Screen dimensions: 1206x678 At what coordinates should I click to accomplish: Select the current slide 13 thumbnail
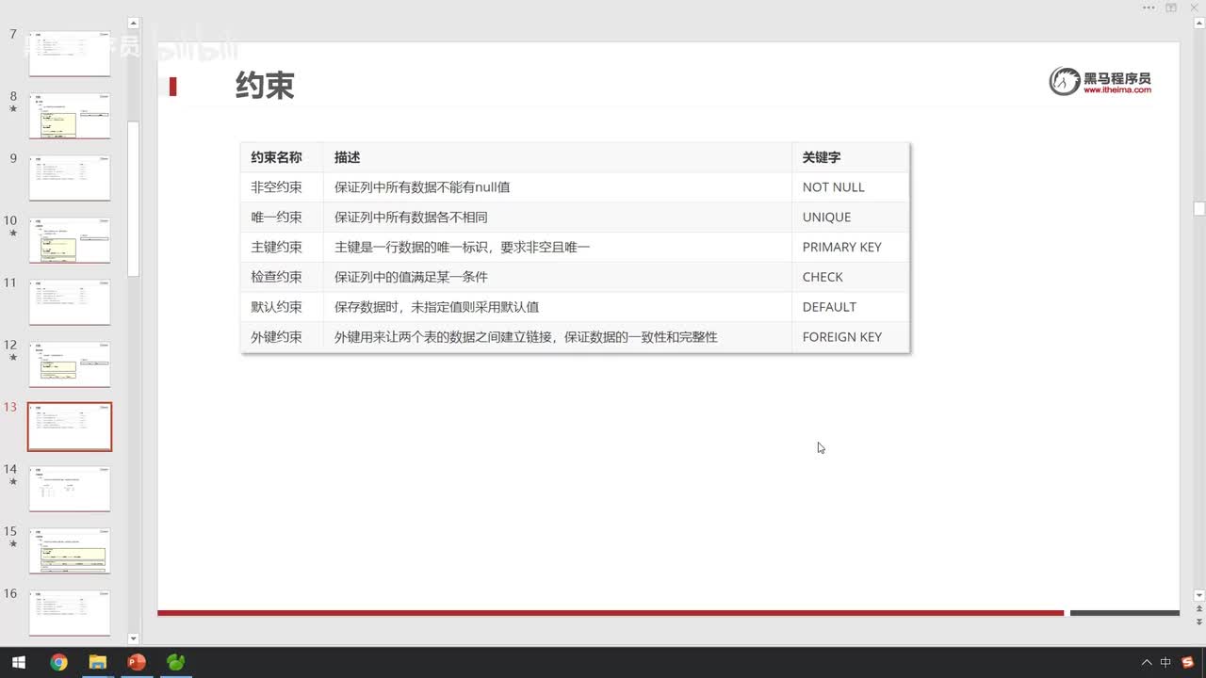pyautogui.click(x=70, y=427)
